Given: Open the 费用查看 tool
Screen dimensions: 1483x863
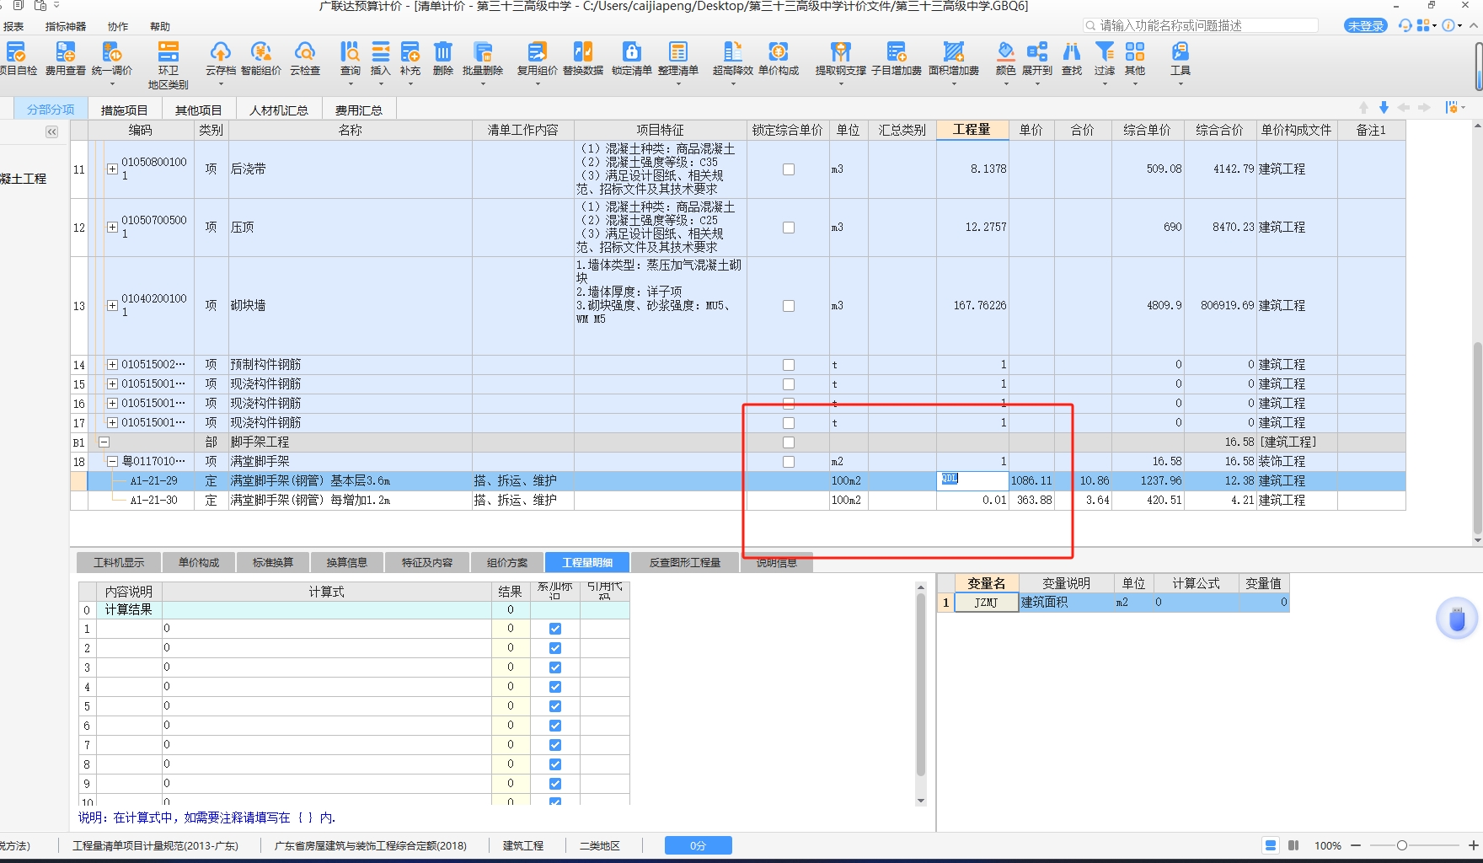Looking at the screenshot, I should tap(65, 58).
